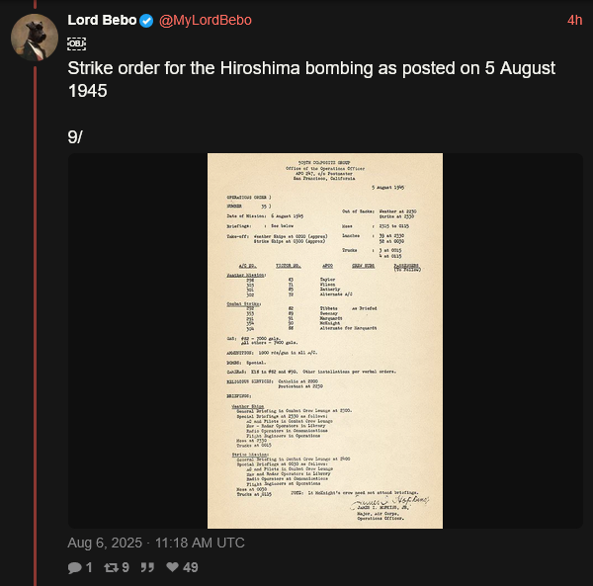Click the 9 retweets count
The image size is (593, 586).
pos(126,567)
